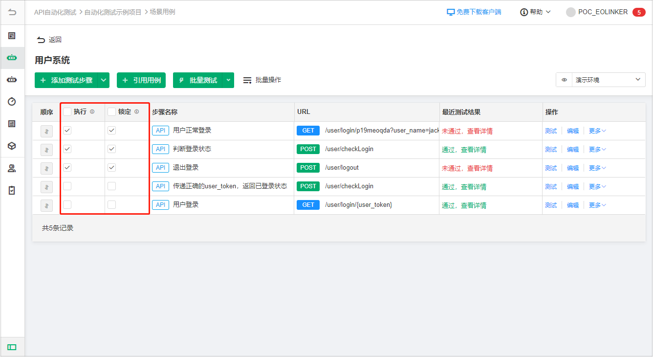Expand 更多 for 用户登录 row
This screenshot has width=653, height=357.
click(597, 205)
